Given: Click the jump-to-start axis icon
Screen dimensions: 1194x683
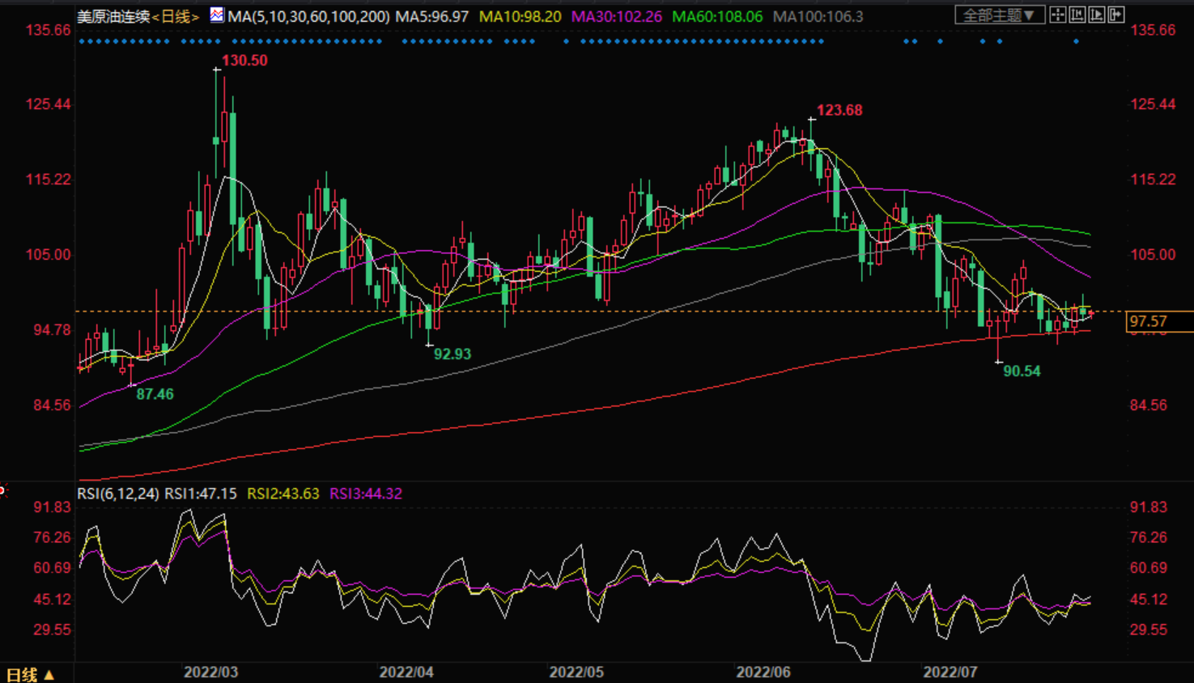Looking at the screenshot, I should click(1077, 15).
